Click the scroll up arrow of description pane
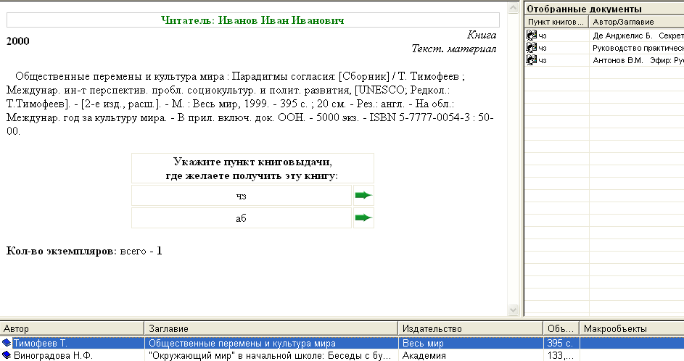Screen dimensions: 684x361 [513, 8]
